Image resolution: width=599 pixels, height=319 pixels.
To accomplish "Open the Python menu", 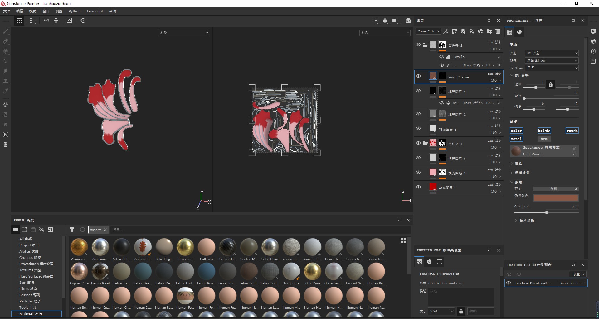I will pyautogui.click(x=75, y=11).
